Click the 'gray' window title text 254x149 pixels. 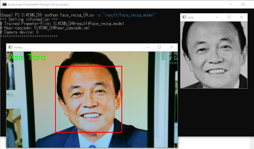tap(191, 17)
